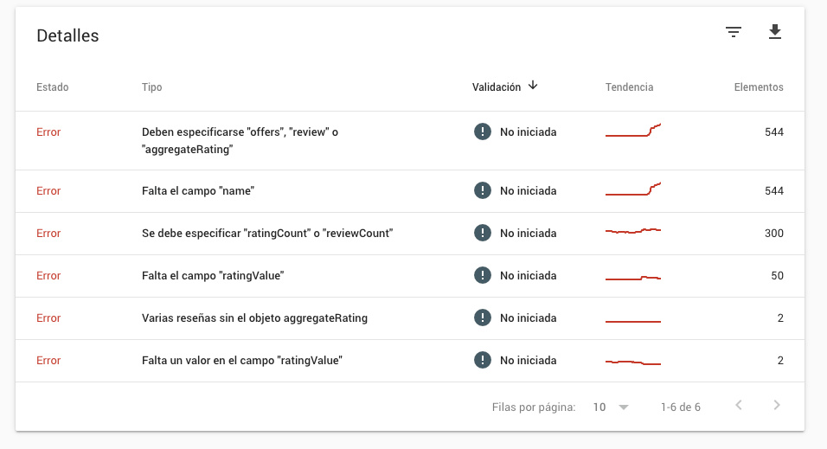Click the Elementos column header
This screenshot has height=449, width=827.
[x=759, y=87]
